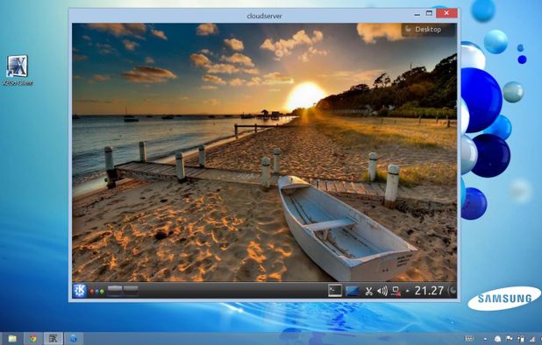Open the blue globe app on Windows taskbar

(74, 339)
